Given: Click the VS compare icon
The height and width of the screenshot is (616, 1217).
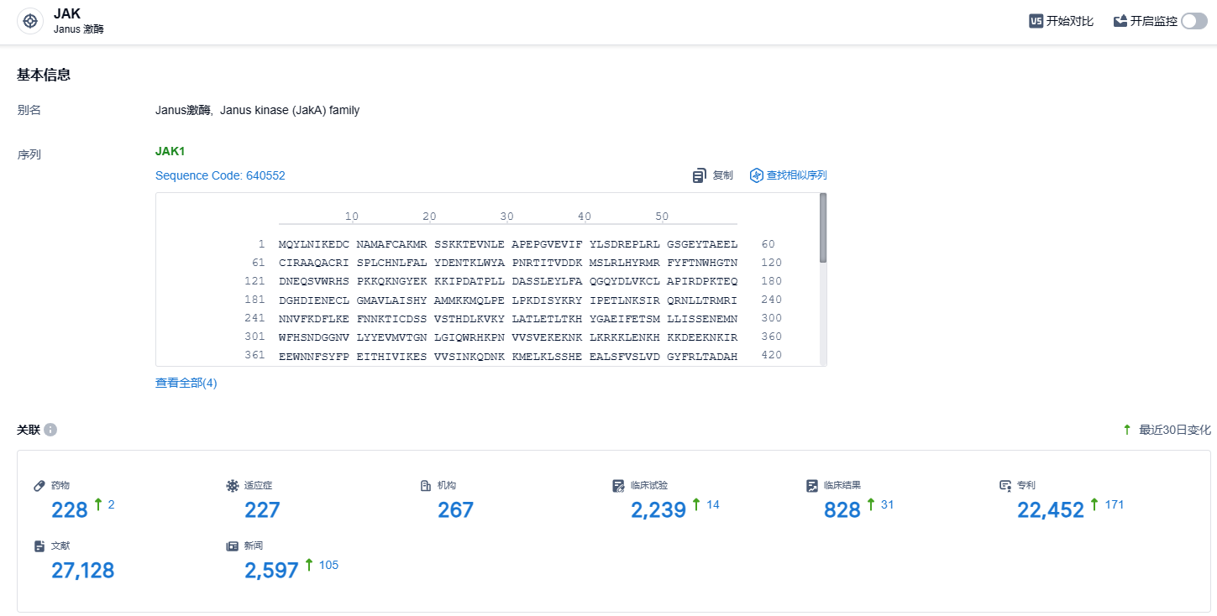Looking at the screenshot, I should pos(1036,21).
